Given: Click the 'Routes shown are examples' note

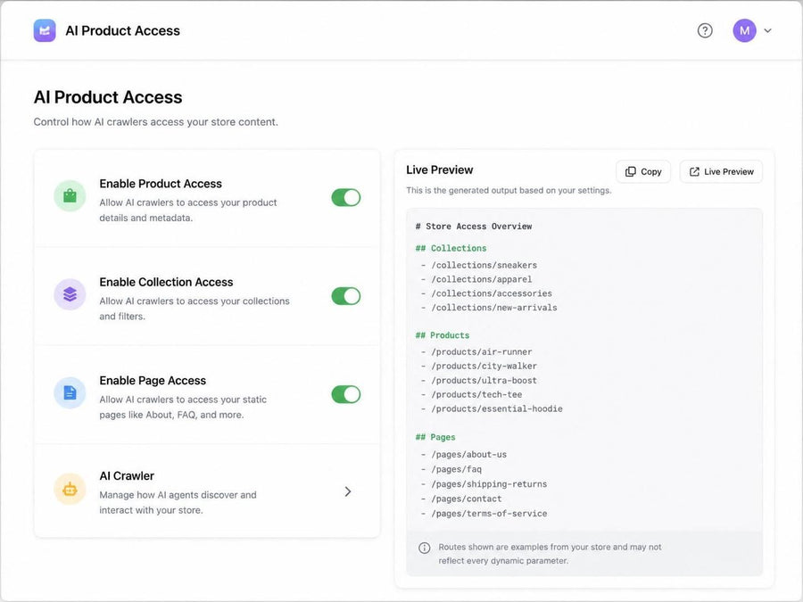Looking at the screenshot, I should [x=550, y=554].
